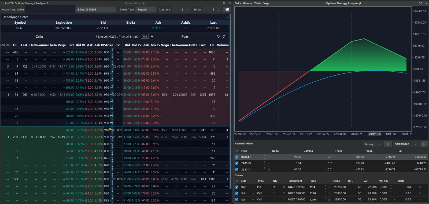The width and height of the screenshot is (429, 204).
Task: Toggle the 29631.5 scenario price checkbox
Action: pyautogui.click(x=236, y=163)
